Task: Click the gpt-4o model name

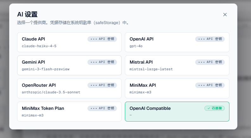Action: (136, 46)
